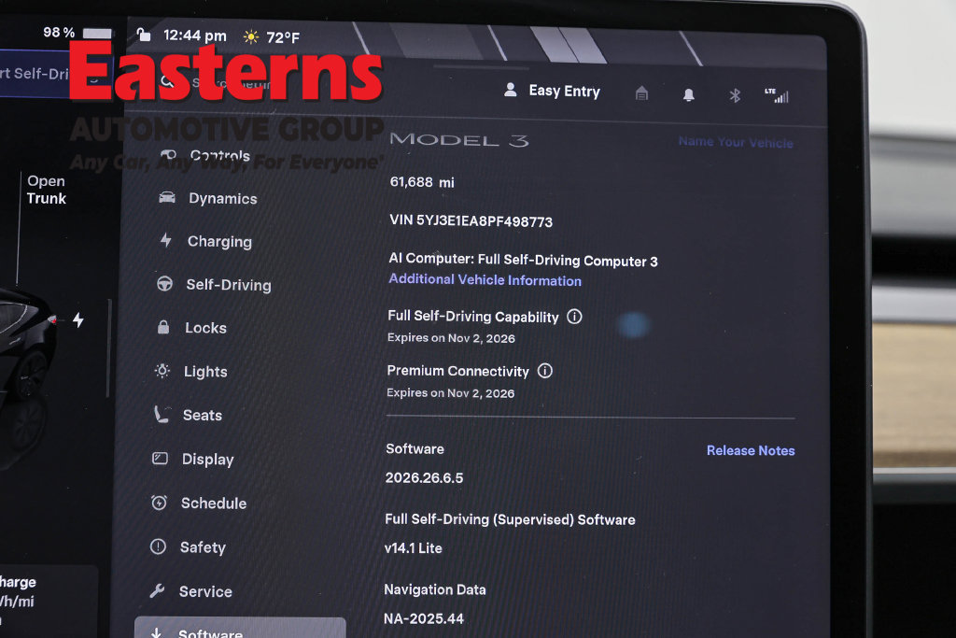Click the Self-Driving steering wheel icon
This screenshot has height=638, width=956.
164,284
